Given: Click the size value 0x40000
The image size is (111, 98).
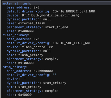Looking at the screenshot, I should click(25, 95).
